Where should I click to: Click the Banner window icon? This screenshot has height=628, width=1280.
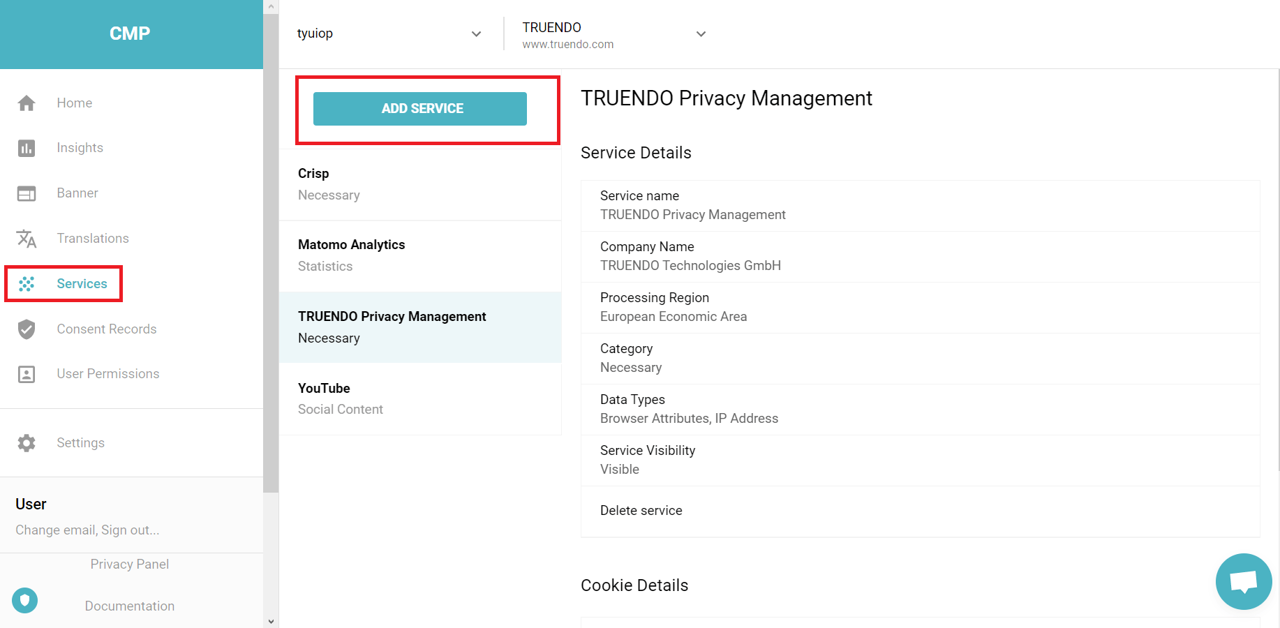[x=27, y=193]
